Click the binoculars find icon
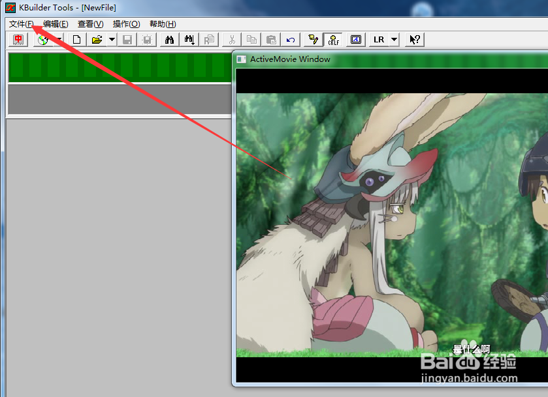 [x=170, y=40]
